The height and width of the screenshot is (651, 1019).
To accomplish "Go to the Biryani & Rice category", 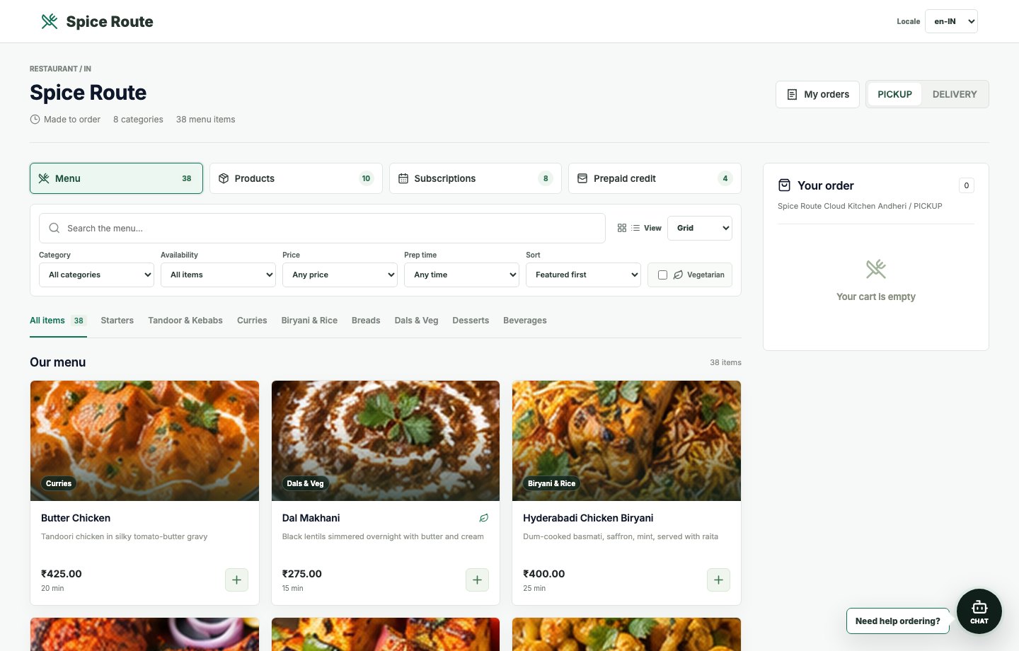I will click(x=309, y=321).
